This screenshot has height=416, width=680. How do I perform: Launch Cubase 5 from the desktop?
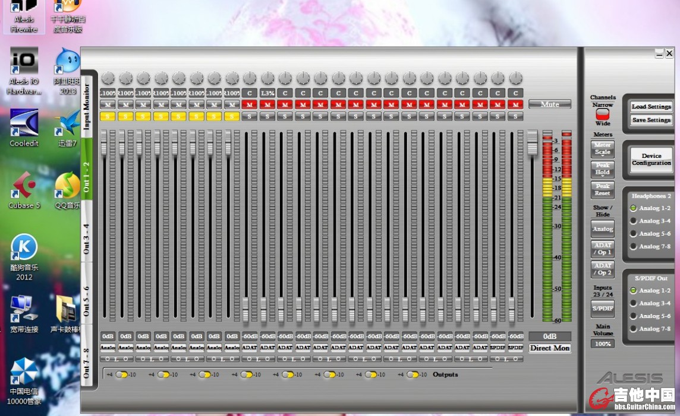pyautogui.click(x=24, y=189)
